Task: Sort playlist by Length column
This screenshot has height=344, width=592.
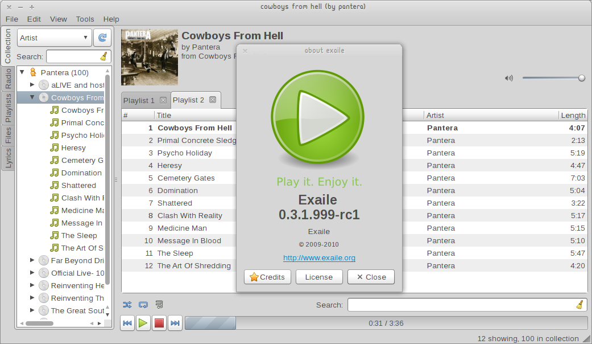Action: [573, 115]
